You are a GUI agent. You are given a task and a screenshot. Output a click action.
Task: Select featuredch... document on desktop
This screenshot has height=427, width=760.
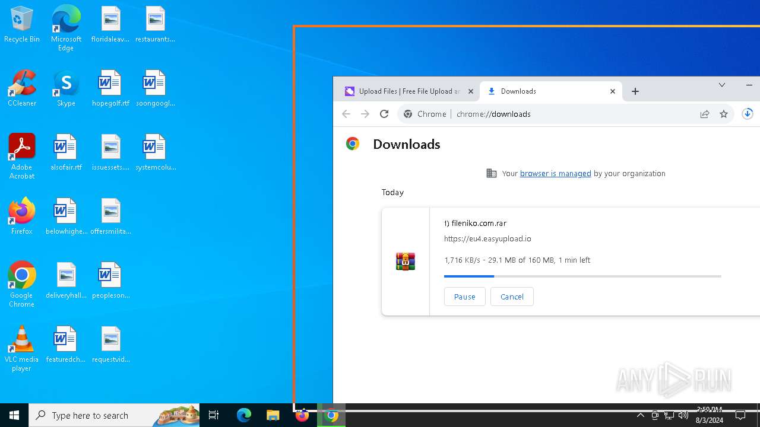point(66,345)
